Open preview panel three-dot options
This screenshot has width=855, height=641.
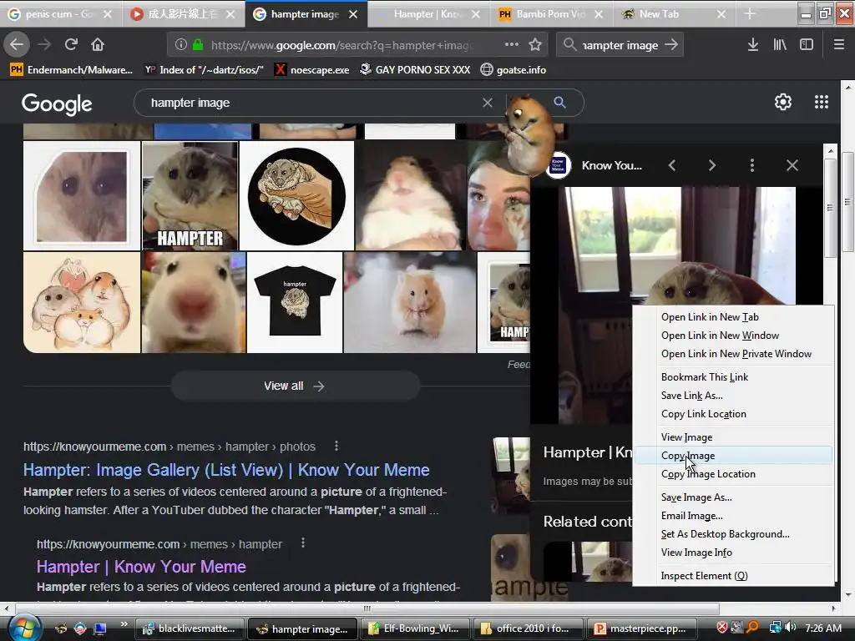[x=752, y=166]
